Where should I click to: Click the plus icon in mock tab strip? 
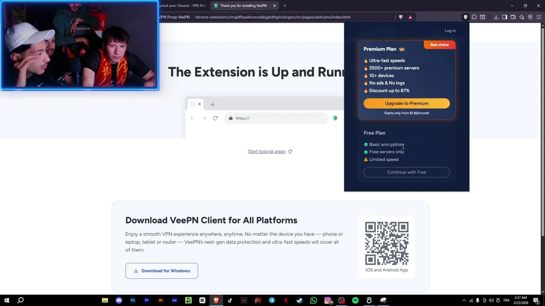point(212,104)
